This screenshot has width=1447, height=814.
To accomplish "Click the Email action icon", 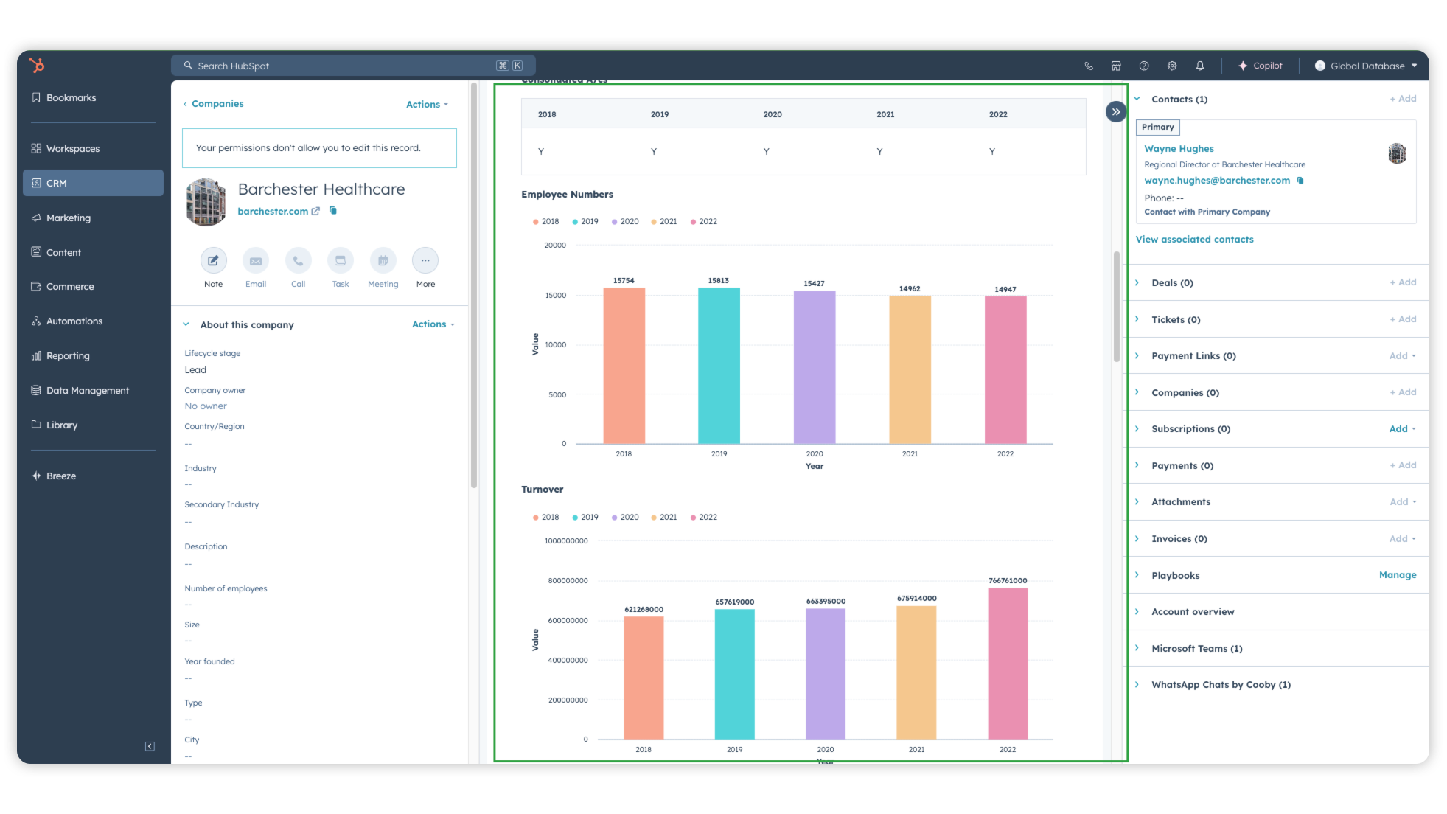I will pyautogui.click(x=256, y=260).
